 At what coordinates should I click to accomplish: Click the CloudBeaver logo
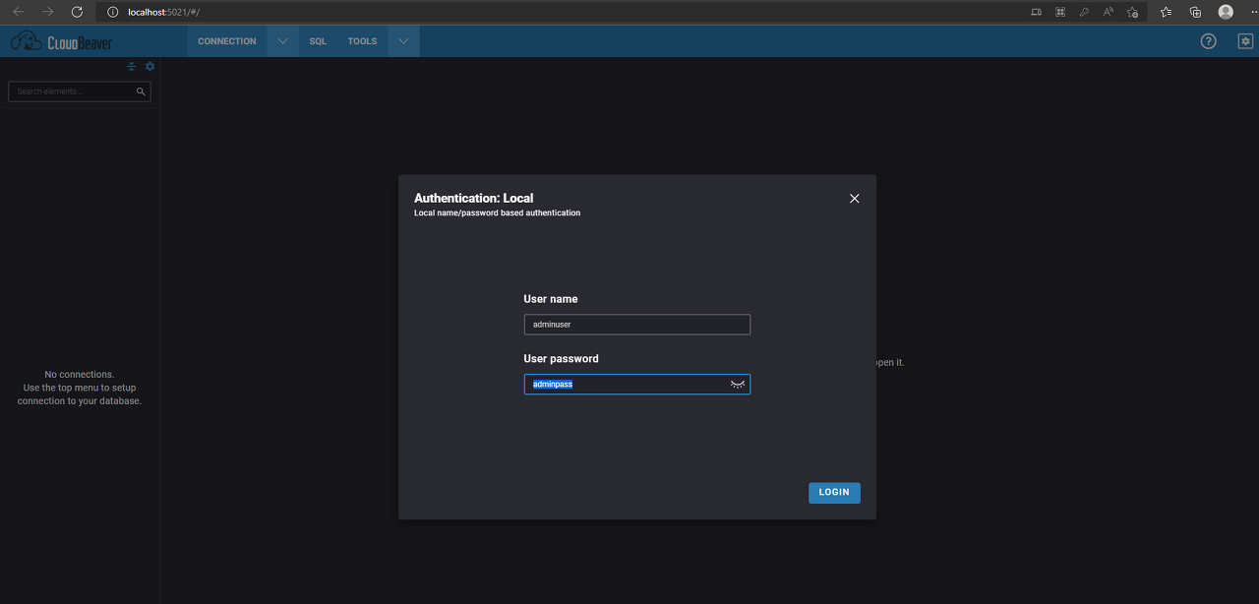tap(59, 41)
